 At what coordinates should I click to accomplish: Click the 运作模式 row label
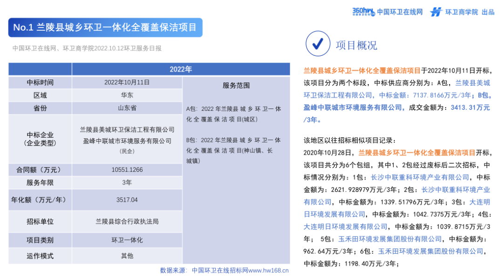pyautogui.click(x=40, y=256)
